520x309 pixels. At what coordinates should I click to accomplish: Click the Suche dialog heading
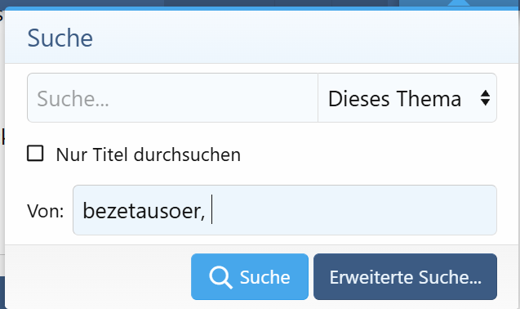pos(60,38)
